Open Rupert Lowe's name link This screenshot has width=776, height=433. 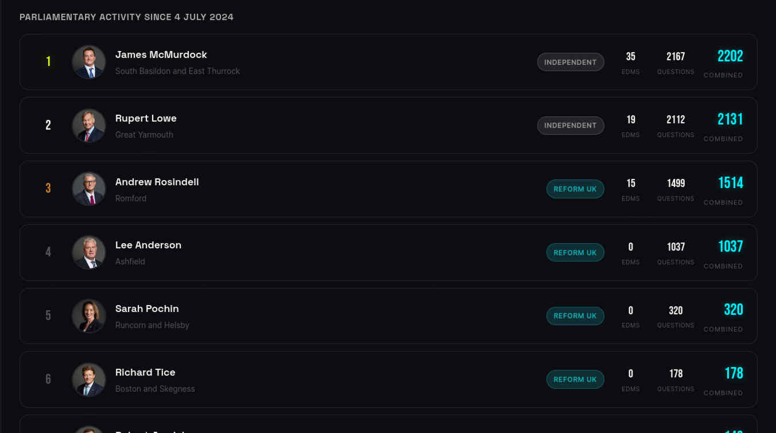[146, 118]
